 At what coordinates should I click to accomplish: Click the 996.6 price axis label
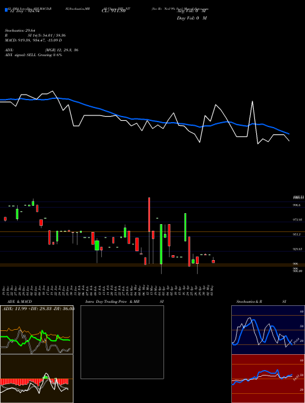(x=296, y=205)
